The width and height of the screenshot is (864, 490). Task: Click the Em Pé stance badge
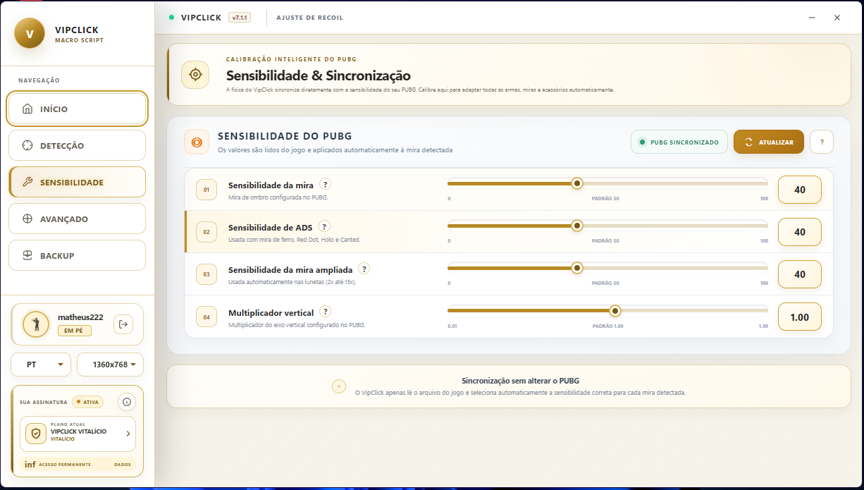pyautogui.click(x=75, y=331)
